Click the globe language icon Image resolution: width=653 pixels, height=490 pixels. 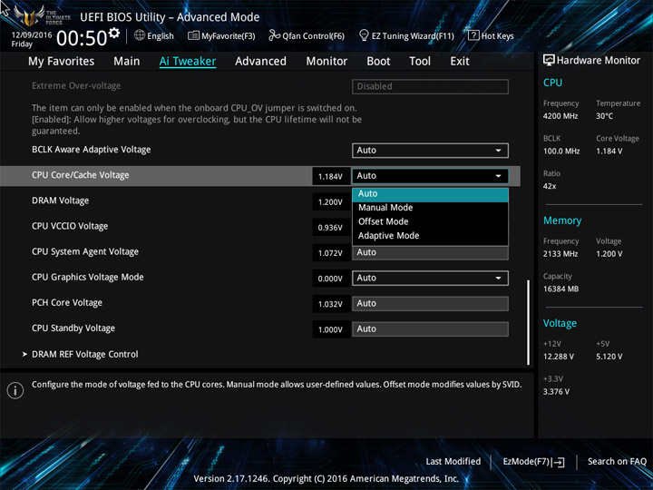140,35
